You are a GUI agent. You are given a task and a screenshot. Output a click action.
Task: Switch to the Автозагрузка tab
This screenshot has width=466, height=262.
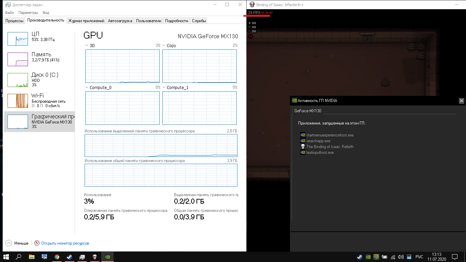(x=120, y=21)
